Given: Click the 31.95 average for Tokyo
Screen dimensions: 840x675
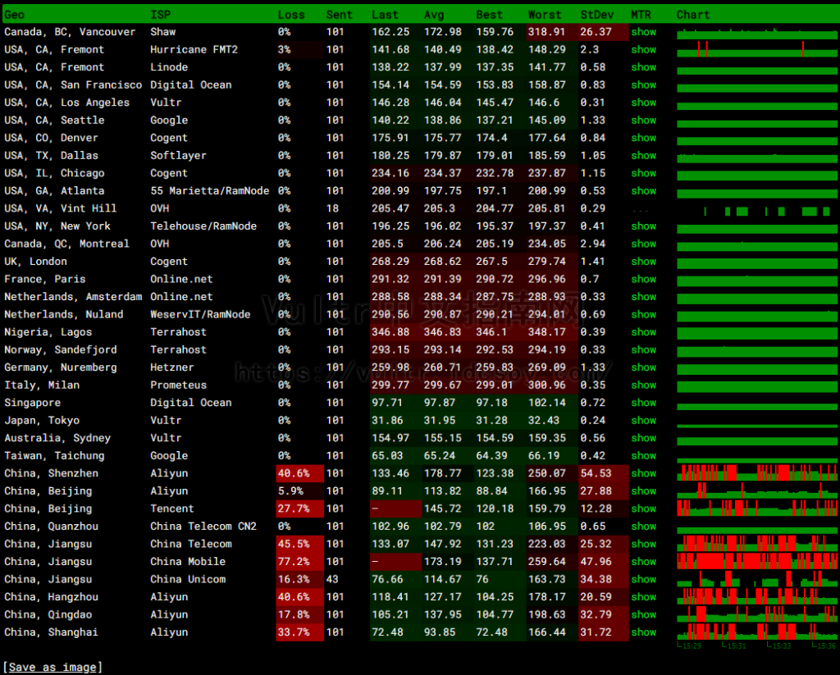Looking at the screenshot, I should coord(440,421).
